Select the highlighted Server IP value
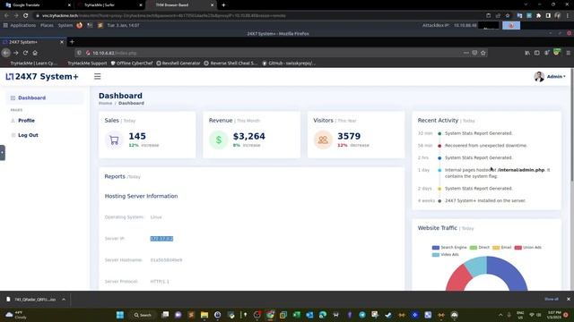The height and width of the screenshot is (322, 574). coord(161,239)
